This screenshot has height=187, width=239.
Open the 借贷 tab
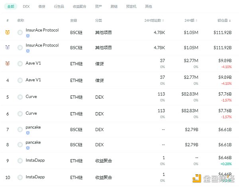tap(42, 6)
